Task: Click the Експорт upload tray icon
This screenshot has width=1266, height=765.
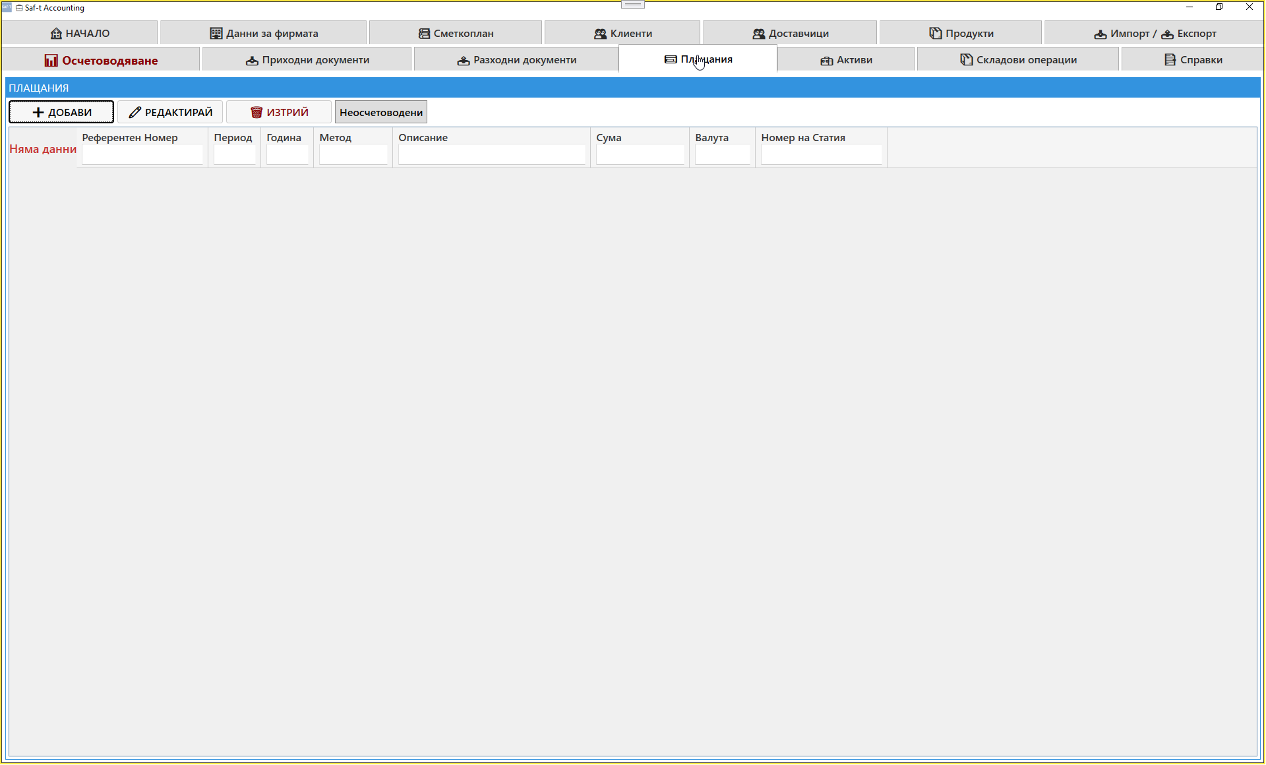Action: coord(1167,34)
